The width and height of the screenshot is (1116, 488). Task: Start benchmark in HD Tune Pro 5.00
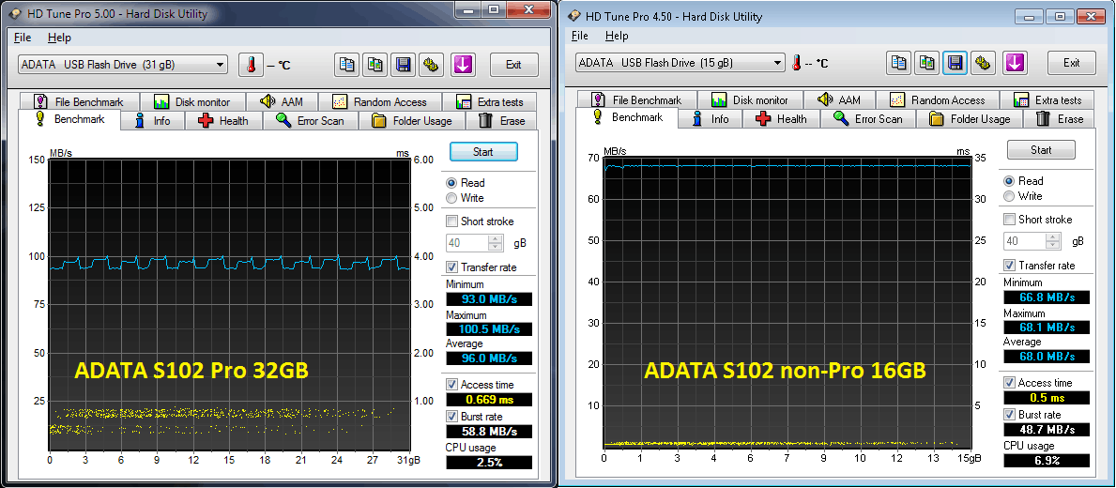click(483, 151)
